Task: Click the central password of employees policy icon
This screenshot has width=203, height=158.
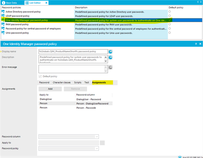Action: click(3, 29)
